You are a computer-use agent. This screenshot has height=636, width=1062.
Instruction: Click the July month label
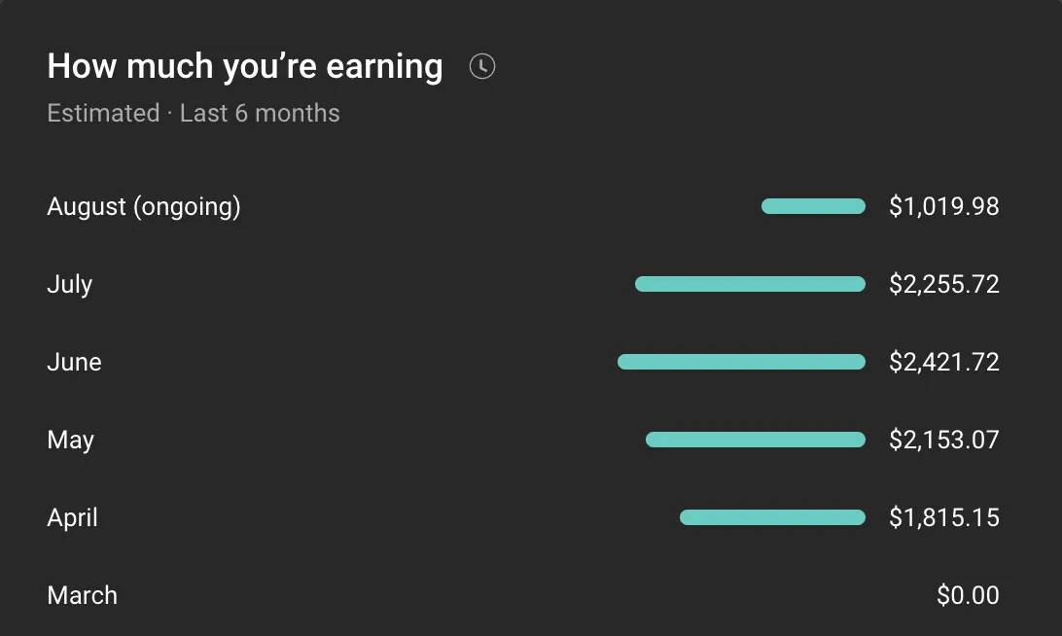pos(70,285)
